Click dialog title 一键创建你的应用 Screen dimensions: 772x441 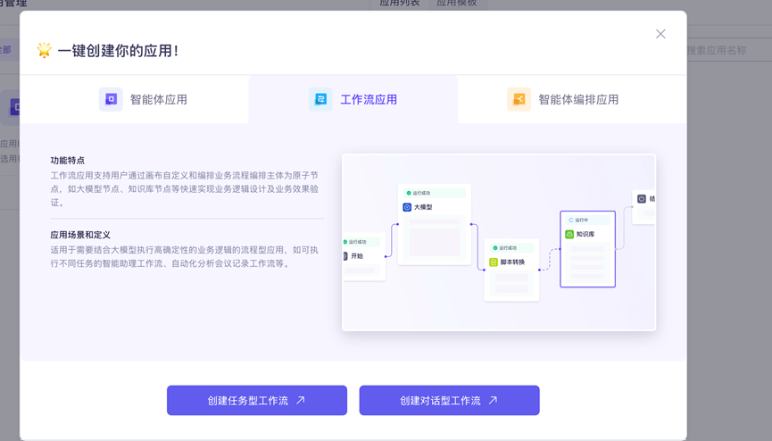[118, 50]
